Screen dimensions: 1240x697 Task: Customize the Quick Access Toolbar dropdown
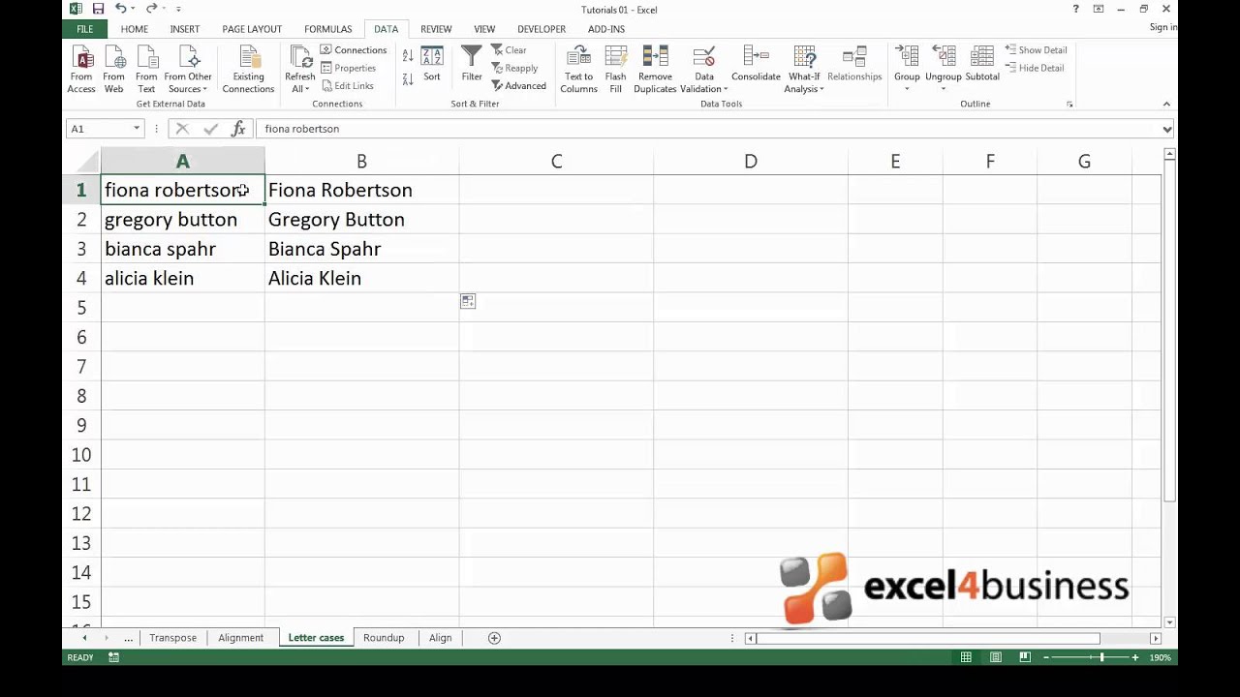coord(178,9)
